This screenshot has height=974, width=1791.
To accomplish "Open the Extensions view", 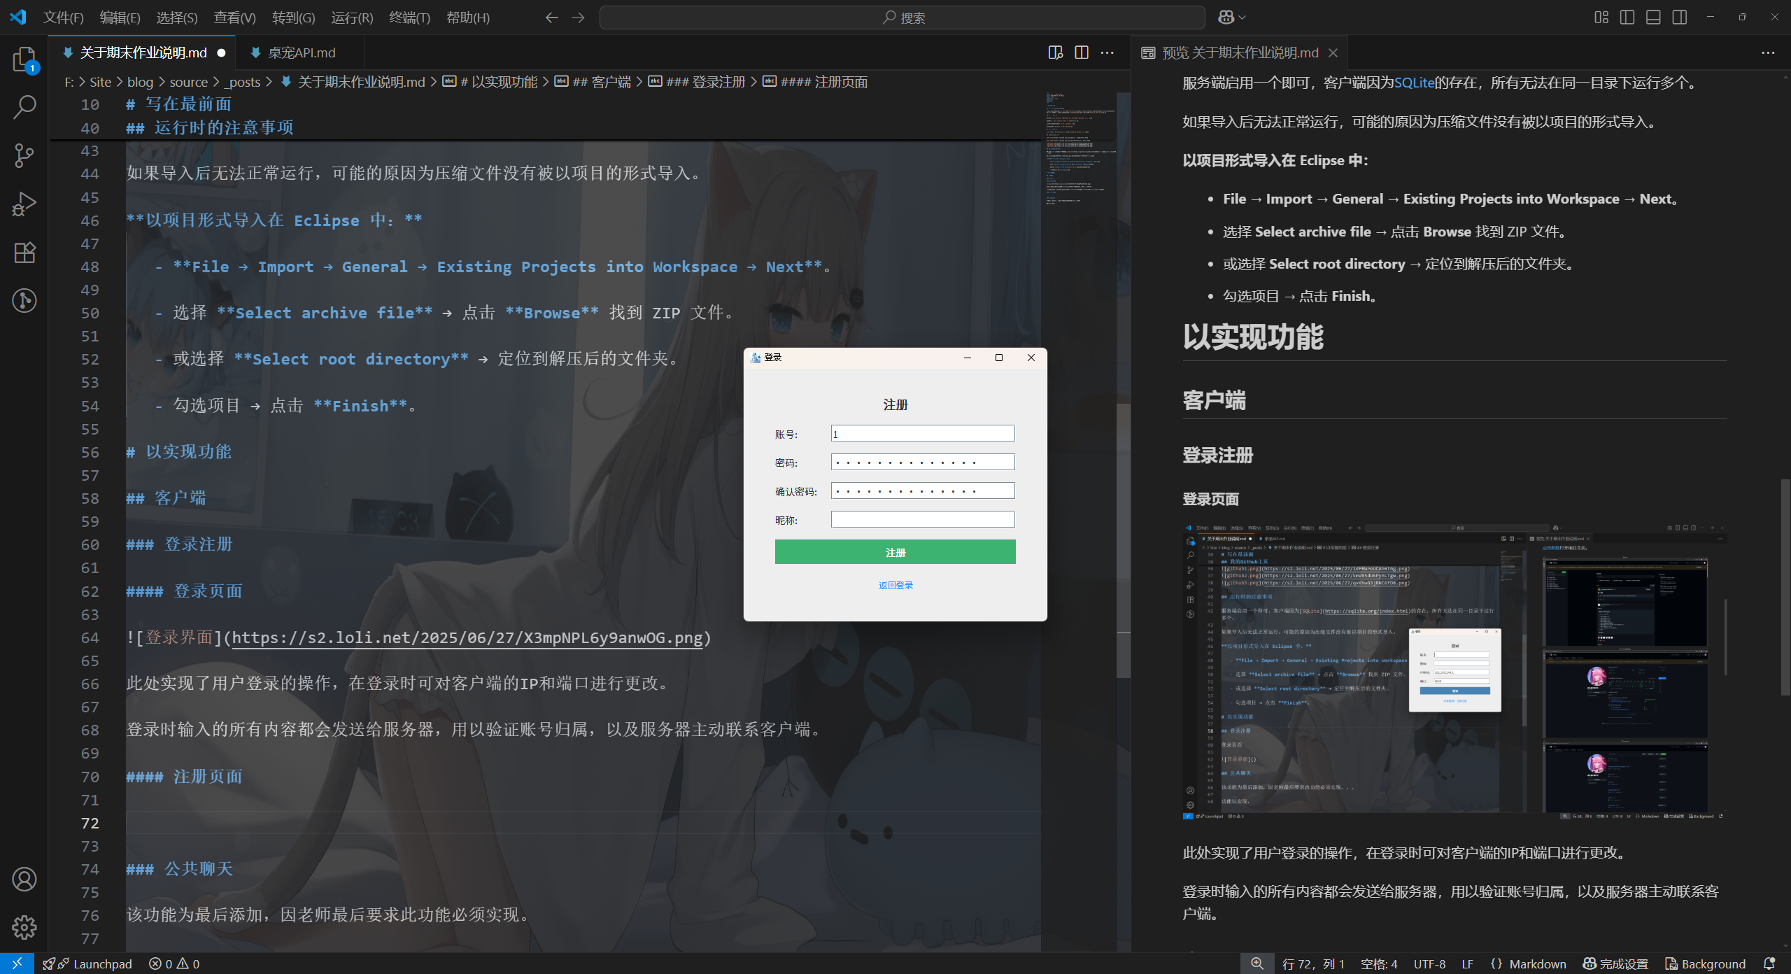I will 24,252.
